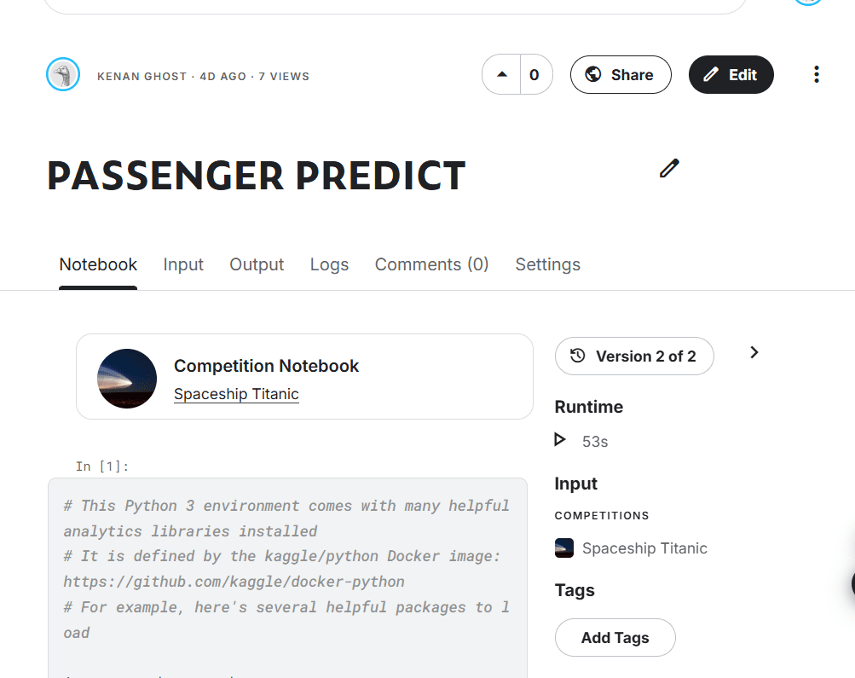The width and height of the screenshot is (855, 678).
Task: Go to the Comments (0) tab
Action: click(431, 264)
